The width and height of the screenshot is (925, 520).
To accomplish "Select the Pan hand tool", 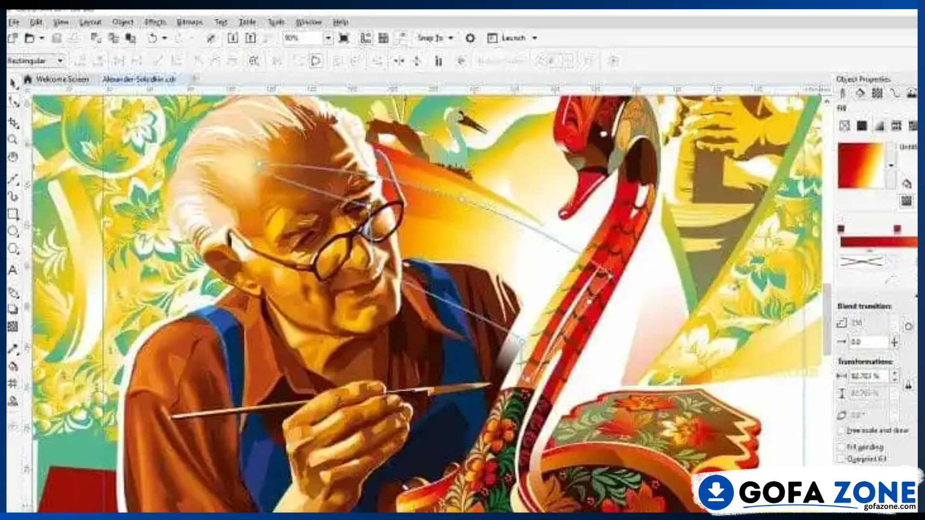I will click(13, 157).
